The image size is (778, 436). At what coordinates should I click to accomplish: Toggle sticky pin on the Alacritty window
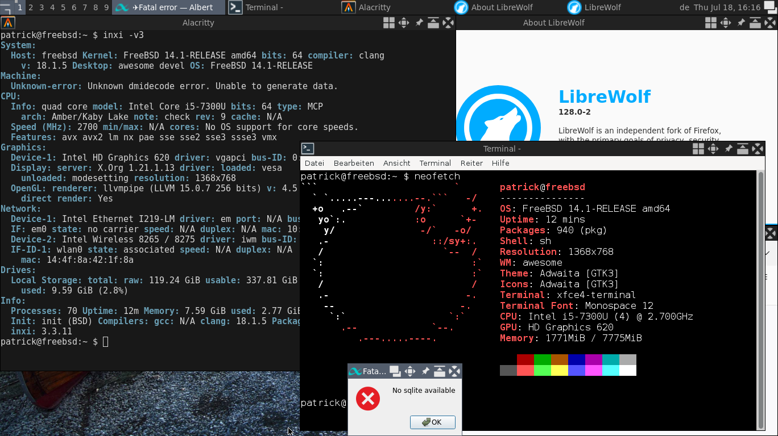pyautogui.click(x=419, y=23)
